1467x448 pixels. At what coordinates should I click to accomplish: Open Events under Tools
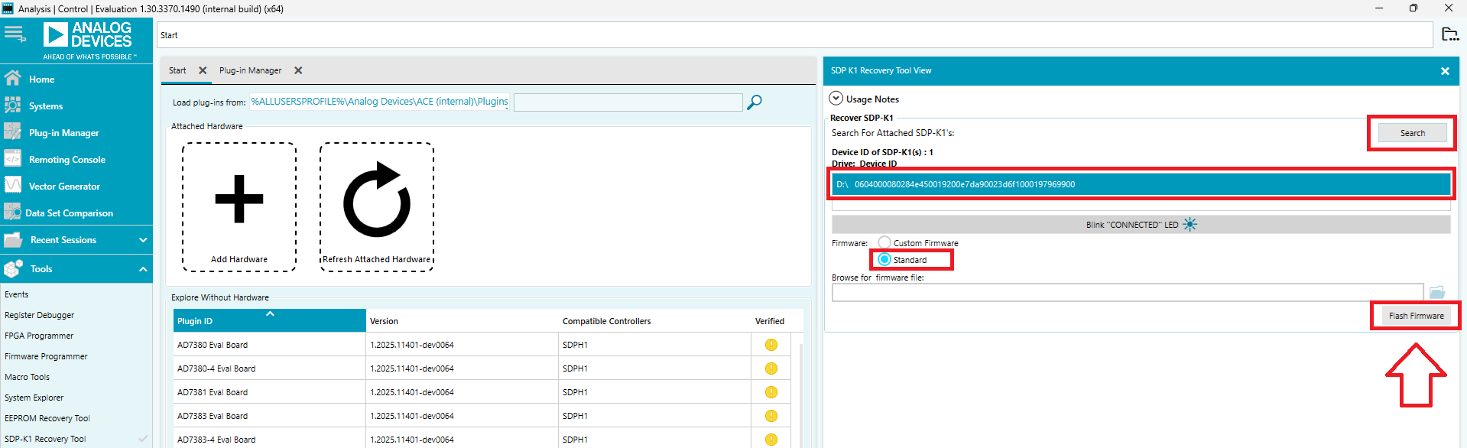click(16, 294)
